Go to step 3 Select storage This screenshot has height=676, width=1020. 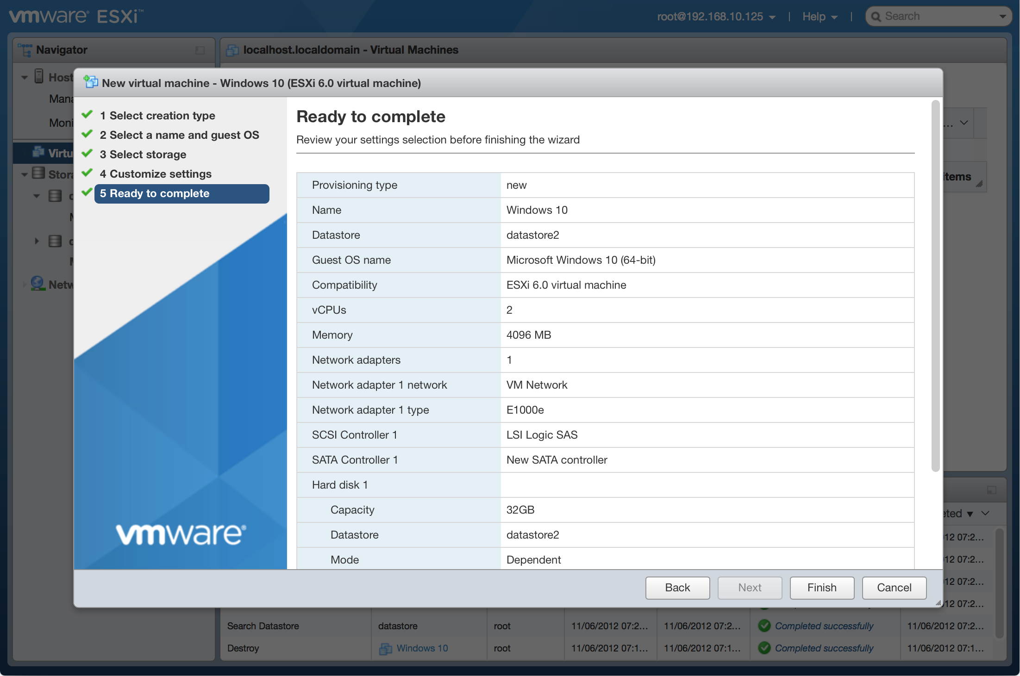[143, 155]
